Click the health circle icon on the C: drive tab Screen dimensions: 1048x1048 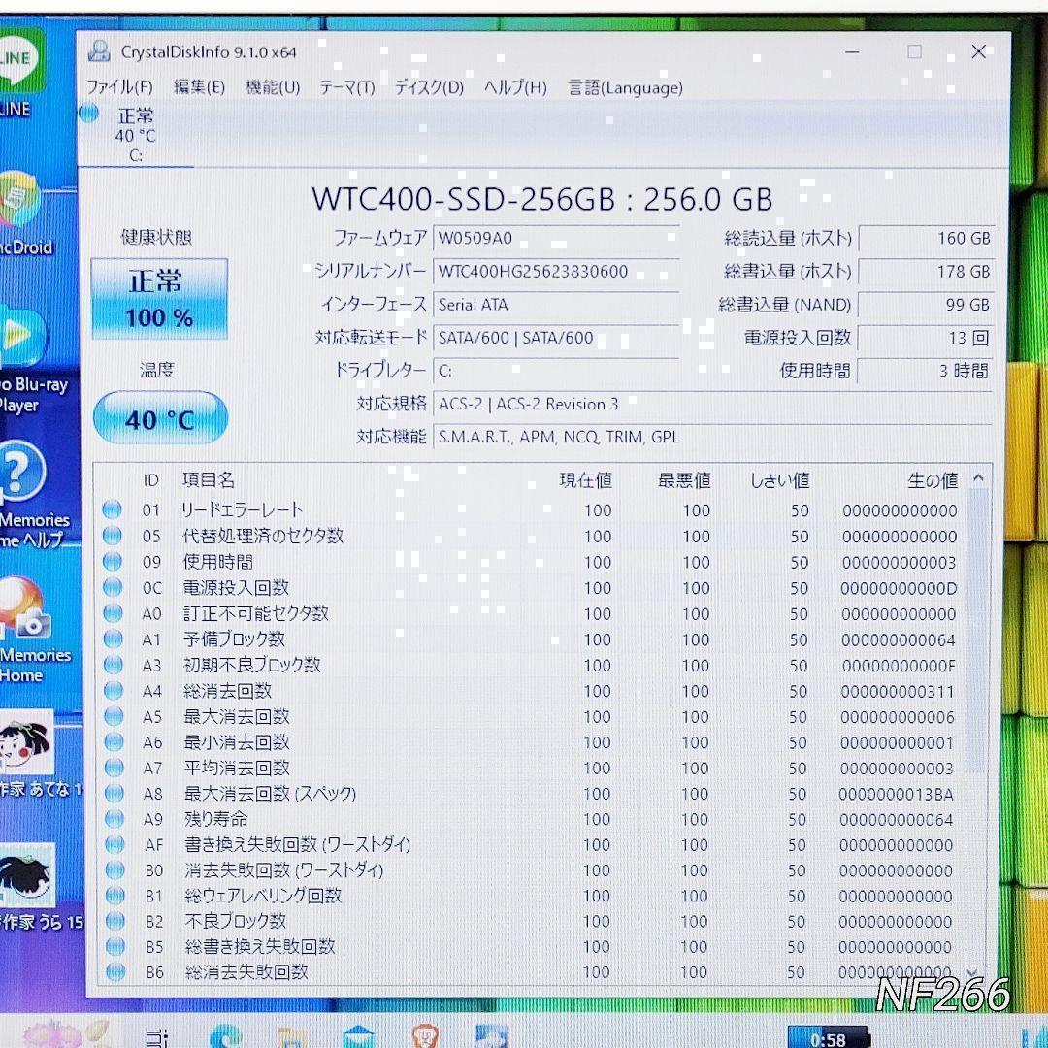pyautogui.click(x=88, y=114)
